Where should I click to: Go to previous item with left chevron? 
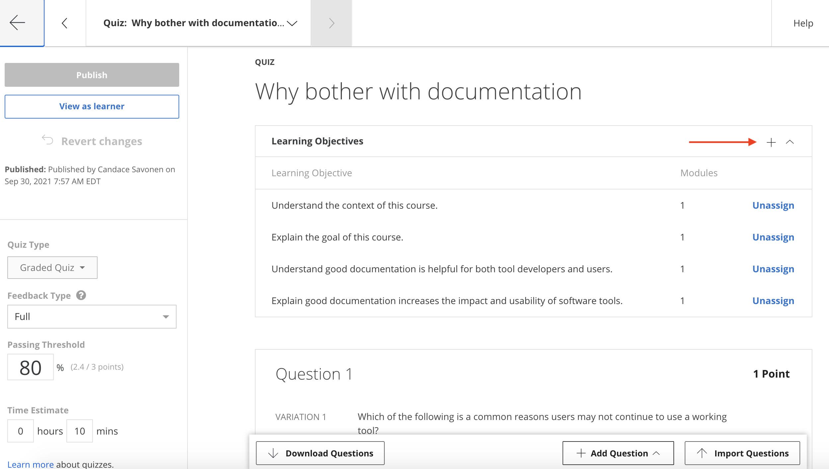[65, 23]
